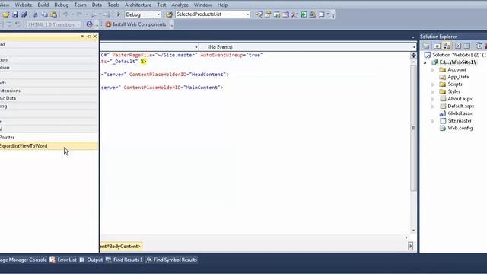487x274 pixels.
Task: Click the Paste clipboard icon
Action: (53, 14)
